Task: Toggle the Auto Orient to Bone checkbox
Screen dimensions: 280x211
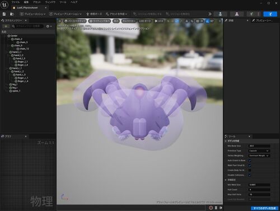Action: click(x=250, y=161)
